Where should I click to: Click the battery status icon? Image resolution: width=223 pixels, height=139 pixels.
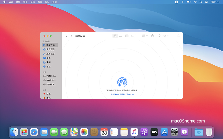click(189, 2)
